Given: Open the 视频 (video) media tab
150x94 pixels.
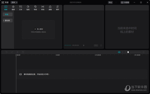Looking at the screenshot, I should click(6, 8).
